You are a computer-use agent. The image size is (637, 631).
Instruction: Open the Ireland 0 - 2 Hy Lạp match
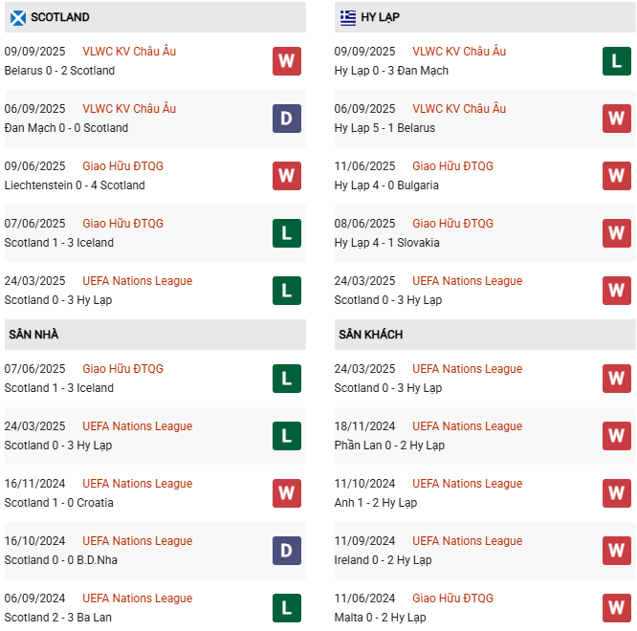click(383, 560)
